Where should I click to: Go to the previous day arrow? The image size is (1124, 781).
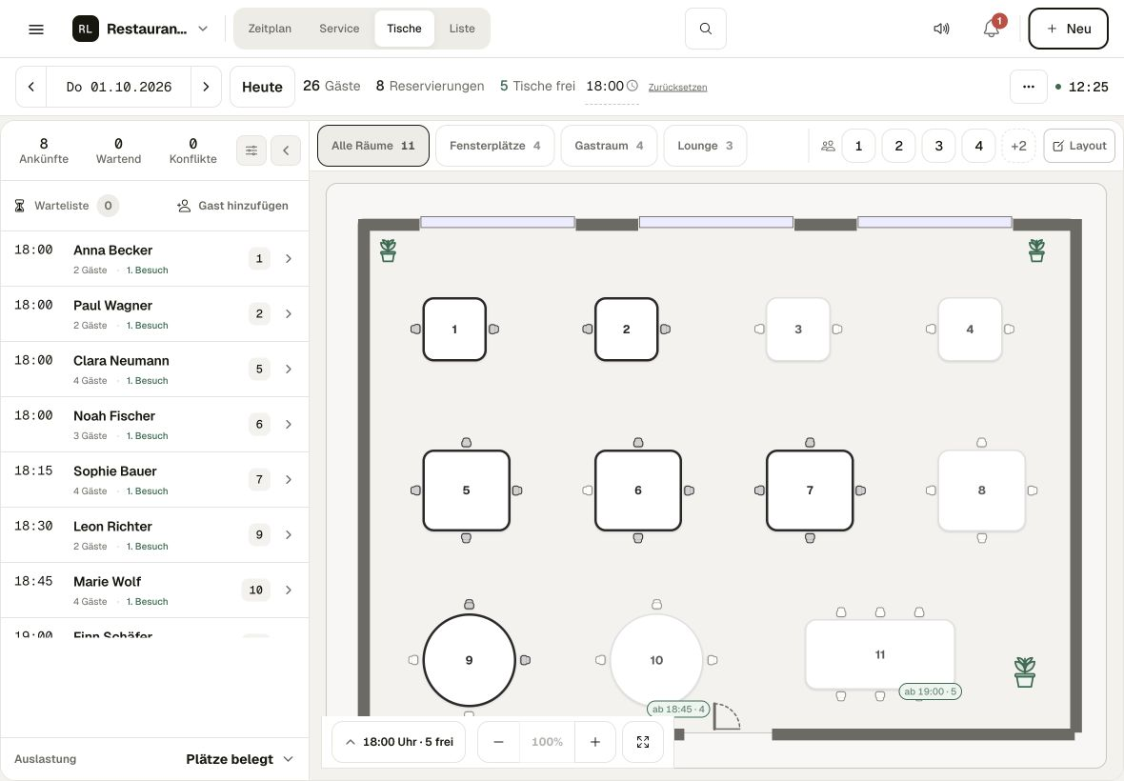[x=30, y=87]
